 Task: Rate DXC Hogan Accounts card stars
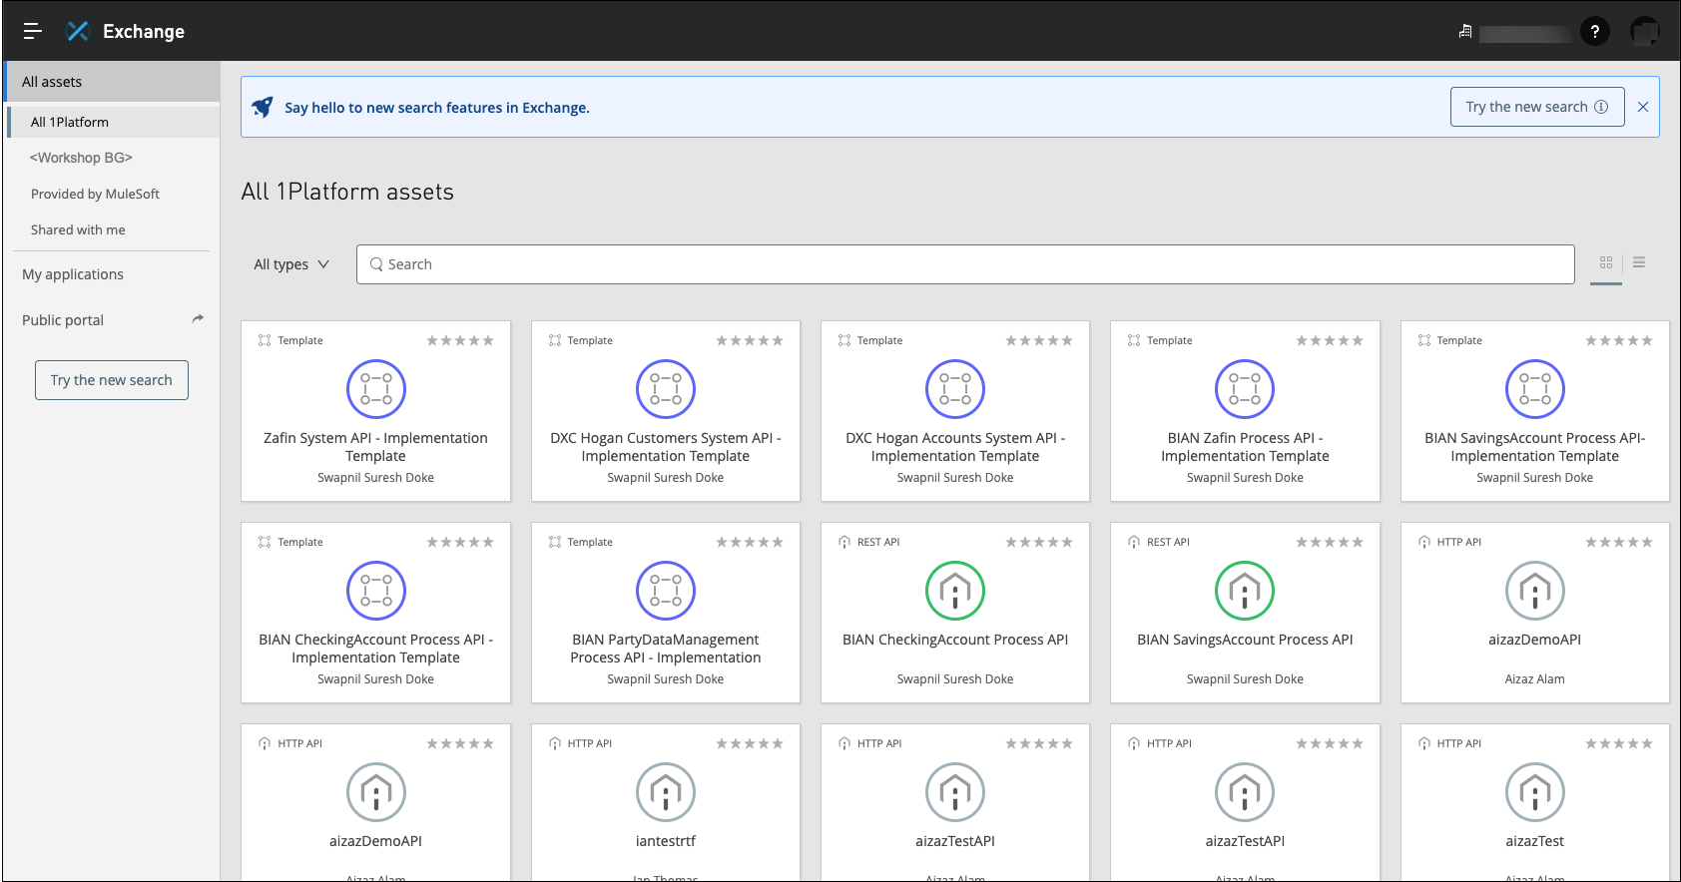click(1039, 340)
